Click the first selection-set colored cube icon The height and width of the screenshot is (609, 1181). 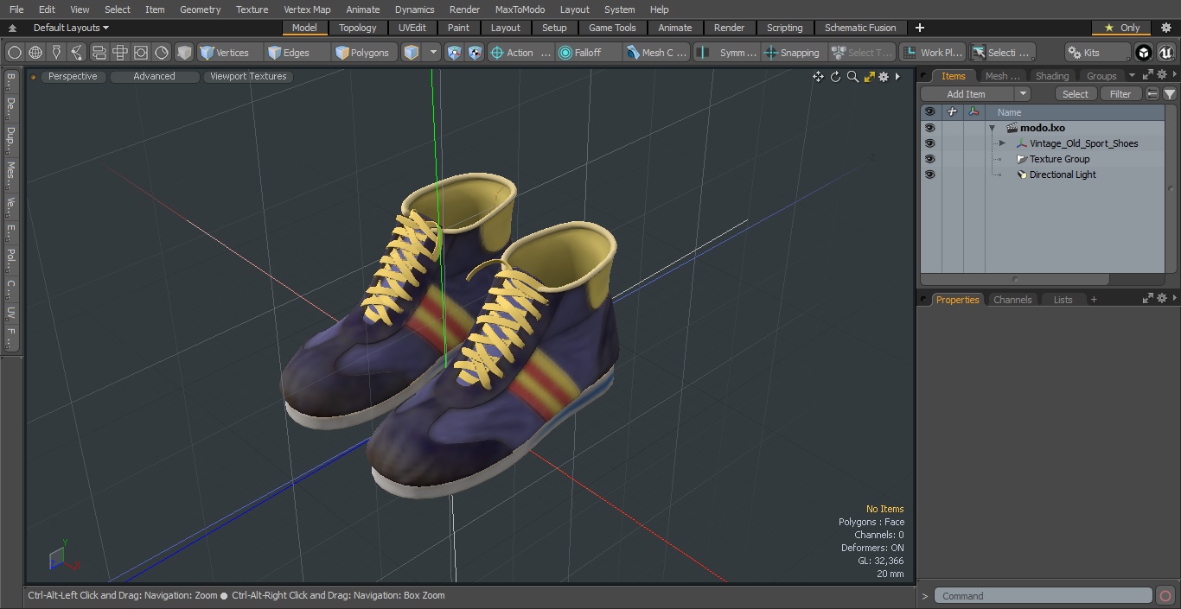pos(455,53)
